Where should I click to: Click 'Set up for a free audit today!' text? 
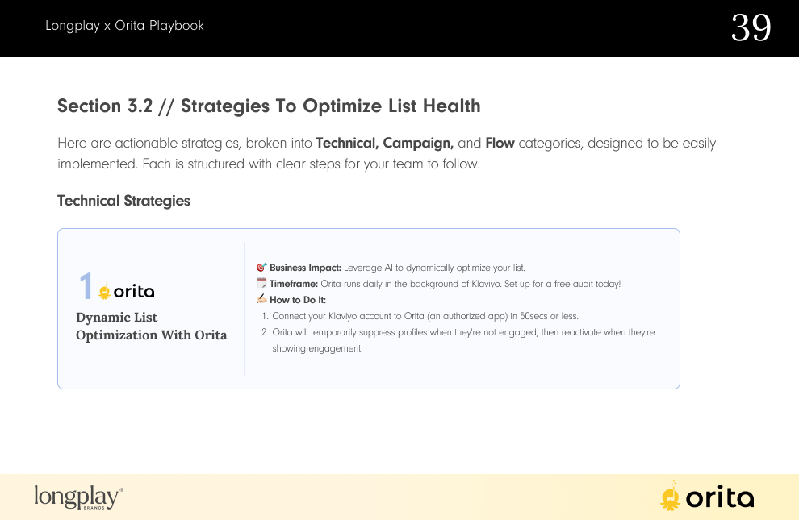563,284
